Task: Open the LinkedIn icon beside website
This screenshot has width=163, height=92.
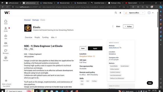Action: 120,48
